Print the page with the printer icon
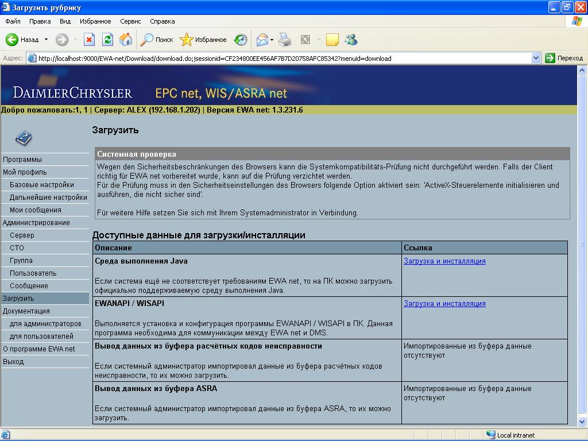Image resolution: width=588 pixels, height=441 pixels. click(285, 40)
